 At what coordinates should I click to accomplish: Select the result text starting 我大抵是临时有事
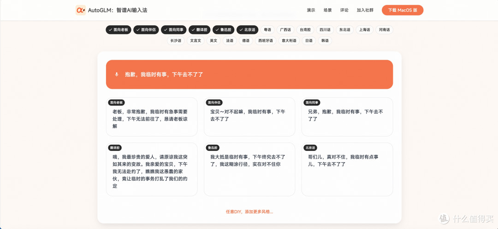pyautogui.click(x=248, y=160)
